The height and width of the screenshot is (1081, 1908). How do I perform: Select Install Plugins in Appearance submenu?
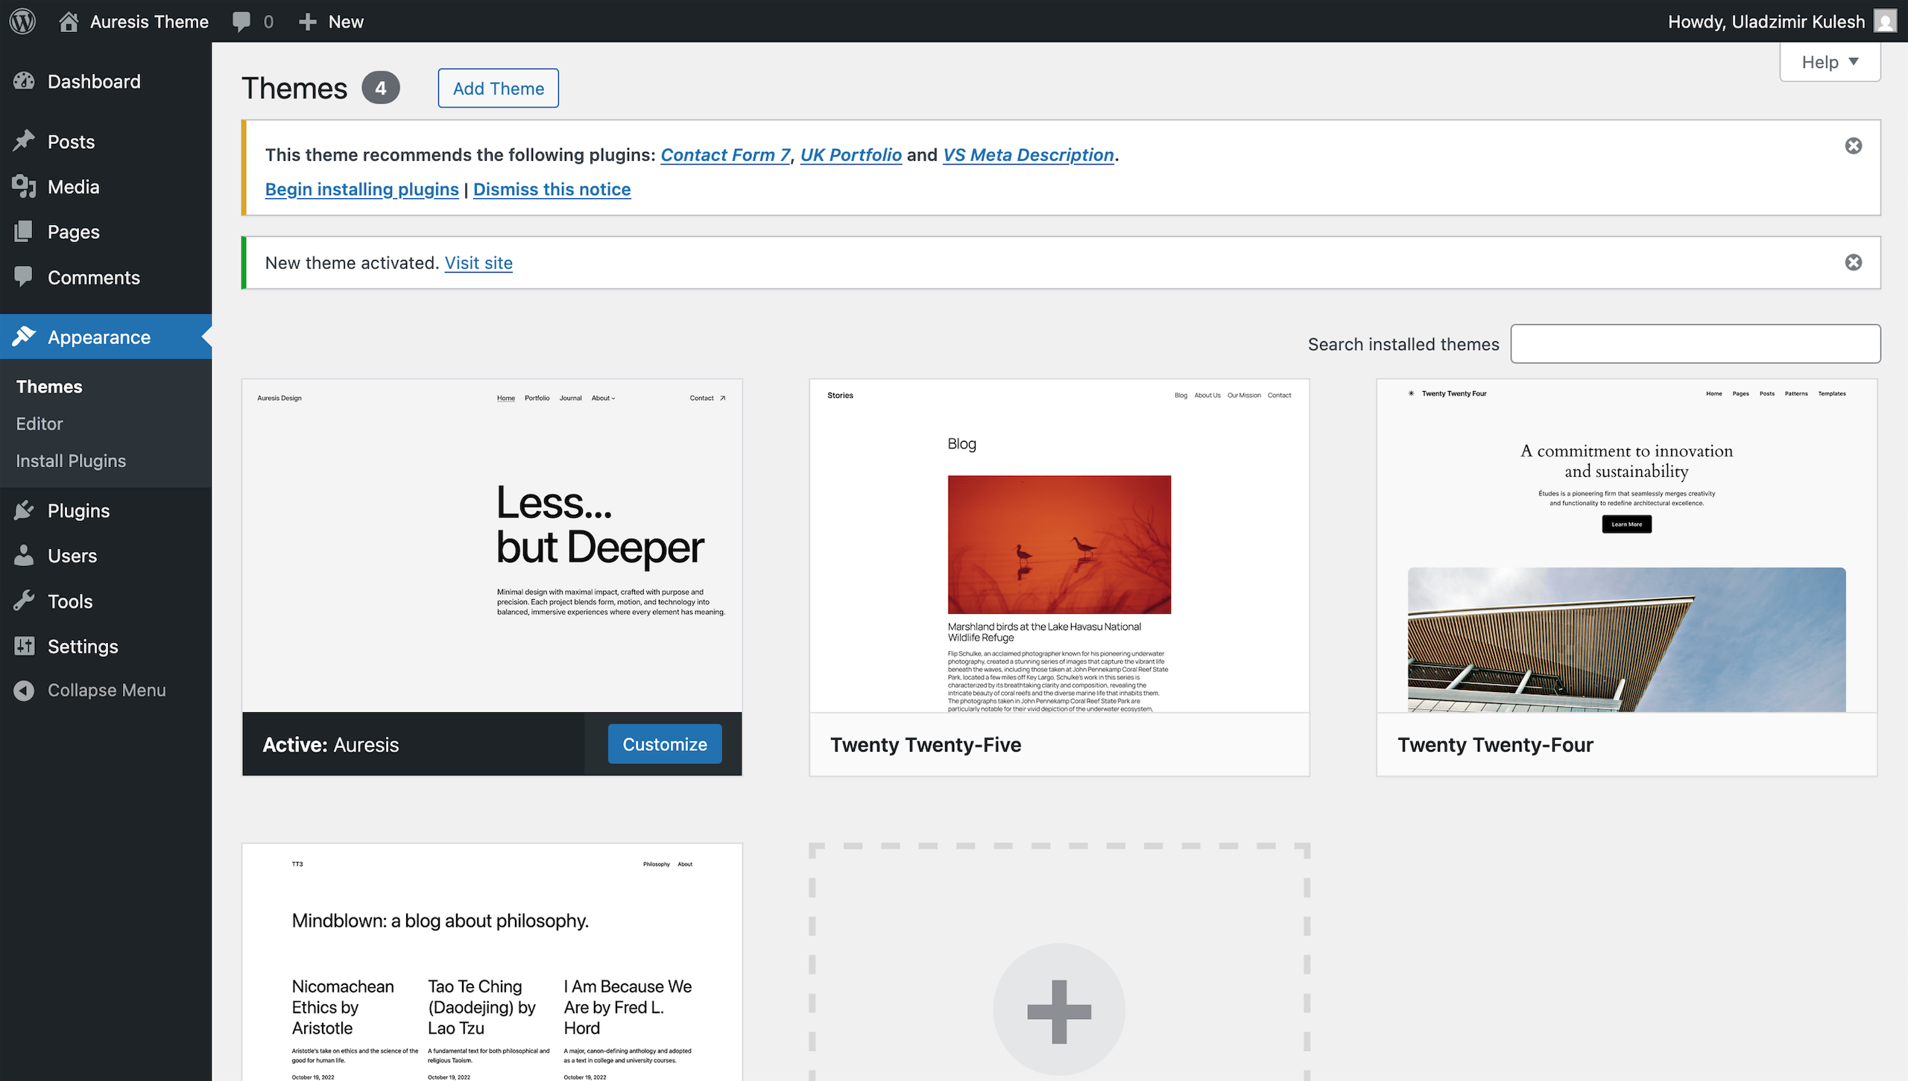pos(71,460)
